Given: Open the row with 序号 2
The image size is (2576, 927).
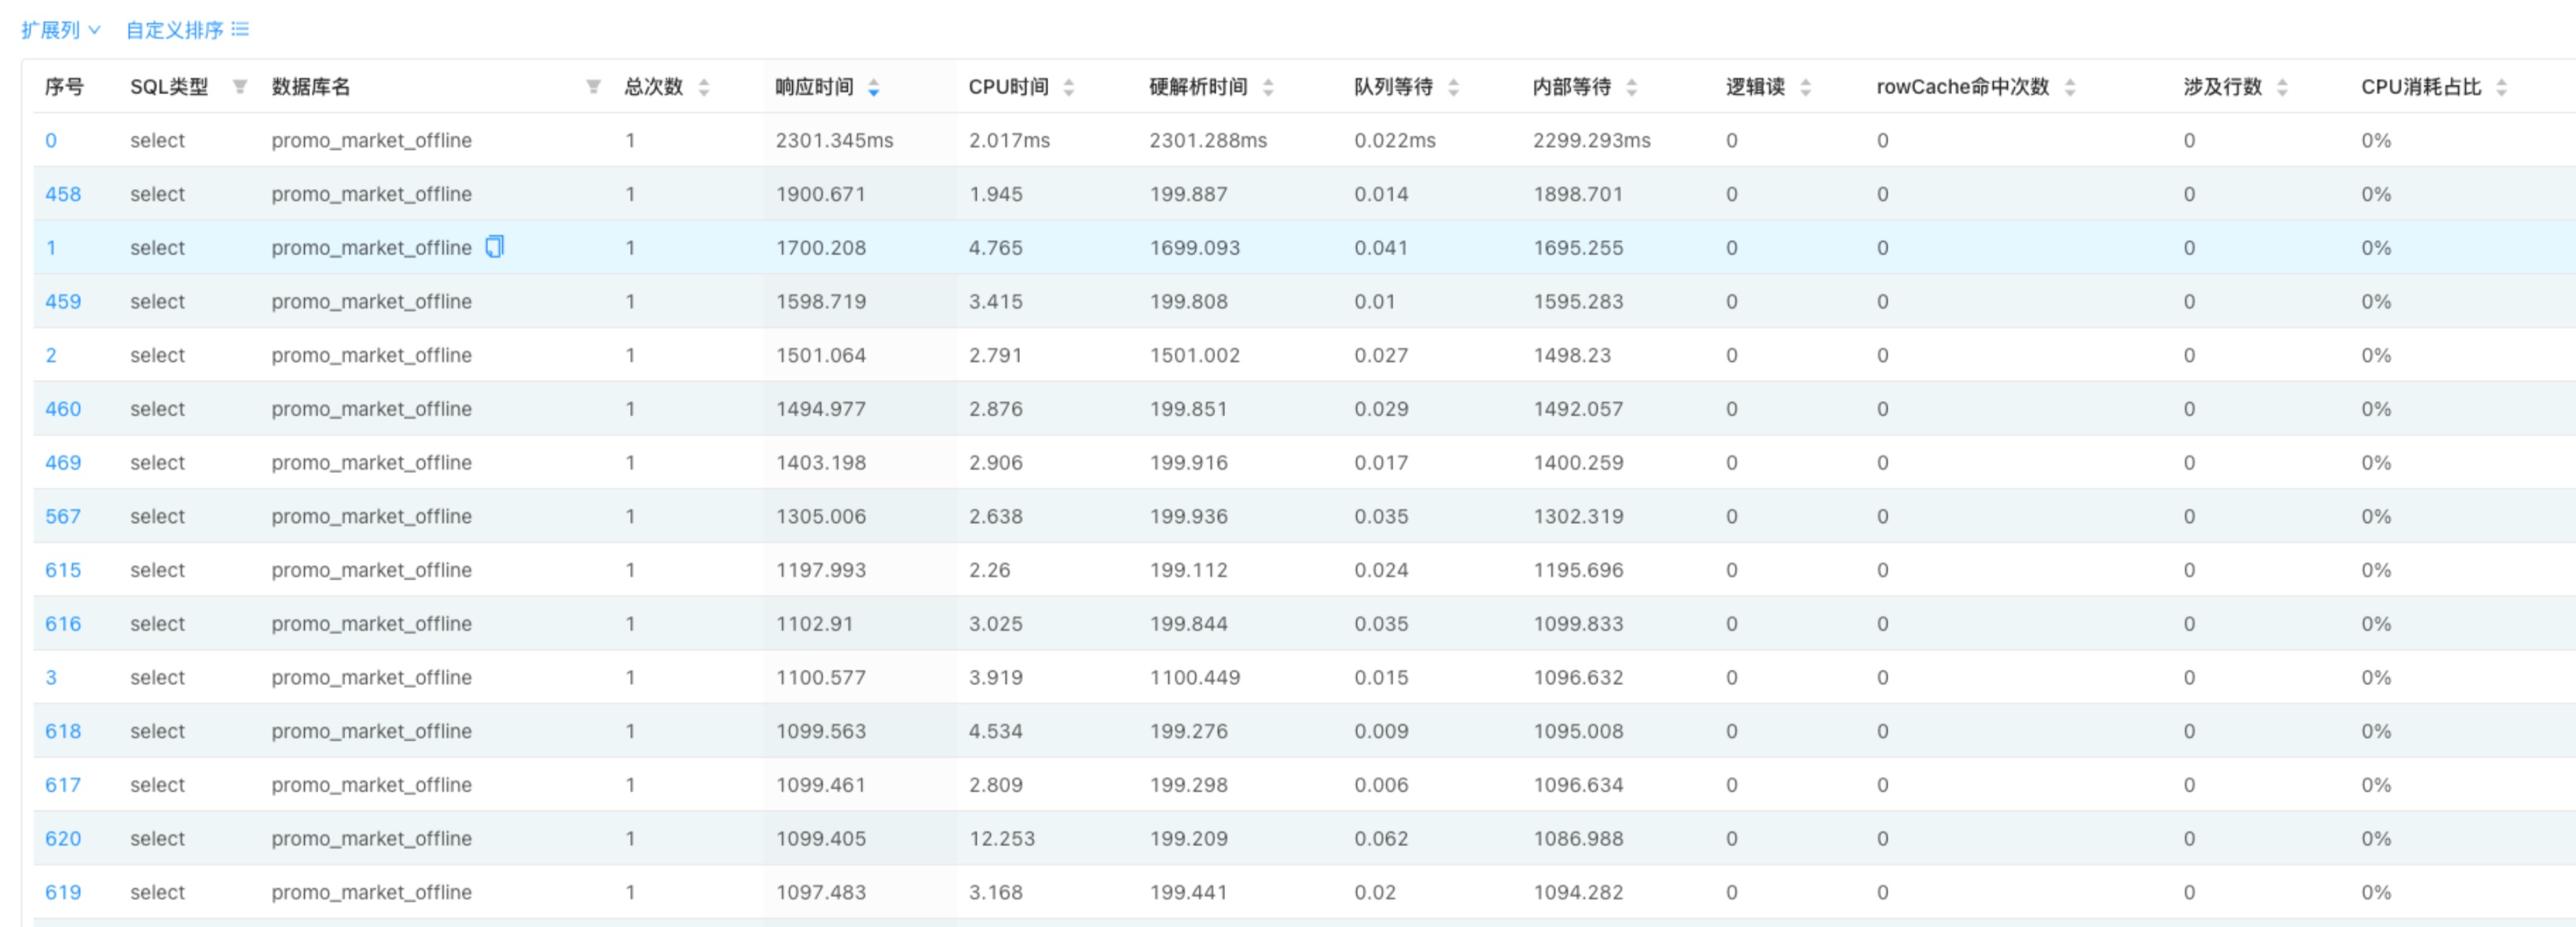Looking at the screenshot, I should tap(51, 355).
